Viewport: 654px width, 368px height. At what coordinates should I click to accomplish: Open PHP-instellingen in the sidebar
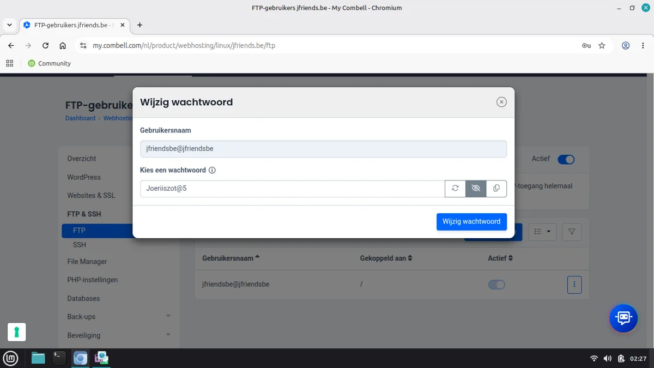(x=93, y=280)
